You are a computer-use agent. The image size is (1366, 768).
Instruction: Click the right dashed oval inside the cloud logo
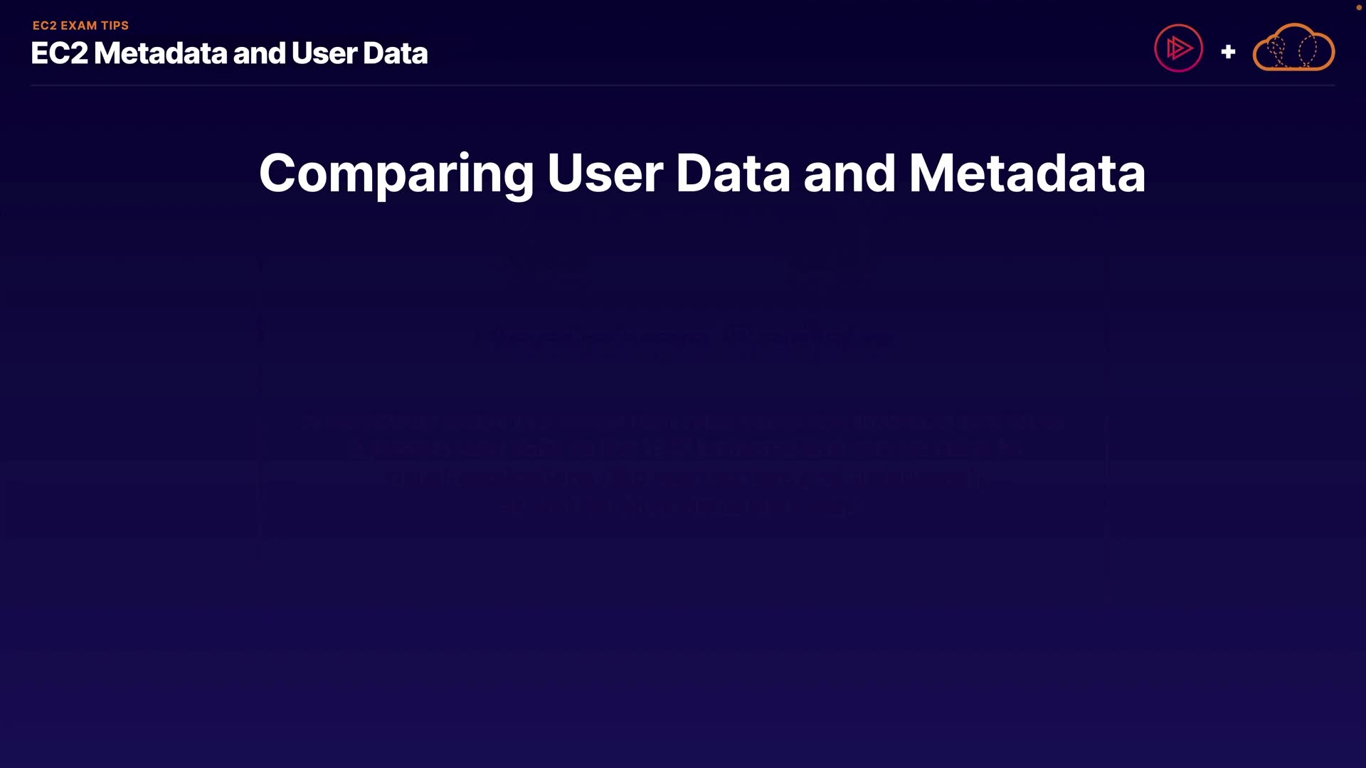coord(1308,51)
